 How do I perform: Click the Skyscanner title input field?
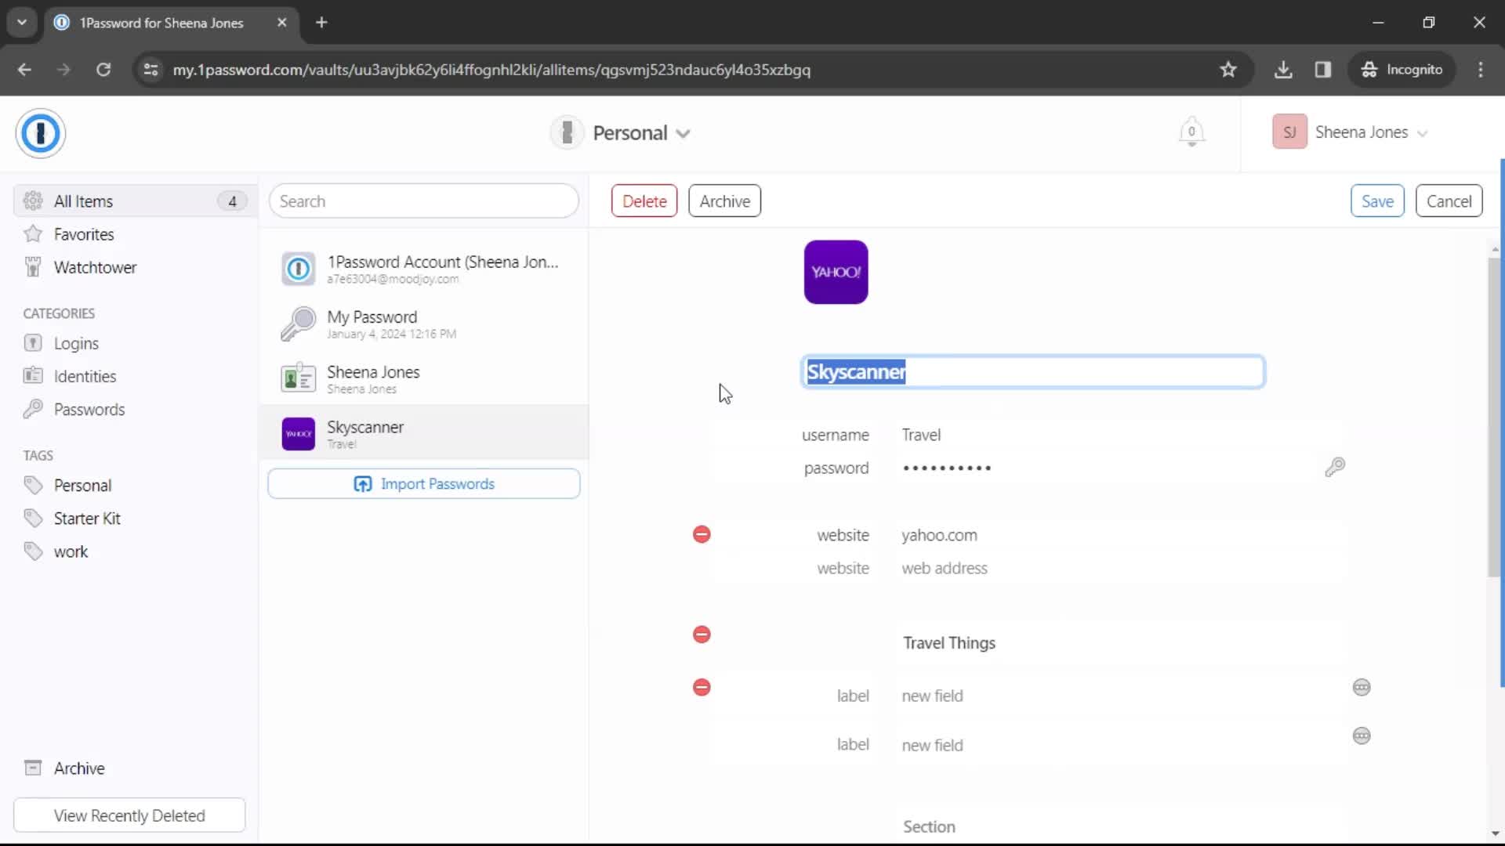[x=1032, y=372]
